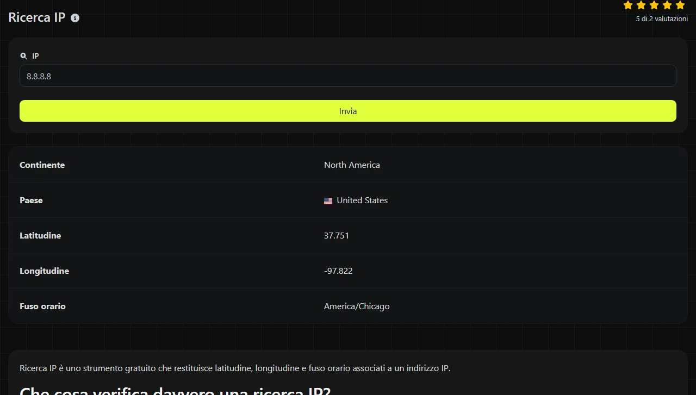Click the info icon beside Ricerca IP

point(75,18)
